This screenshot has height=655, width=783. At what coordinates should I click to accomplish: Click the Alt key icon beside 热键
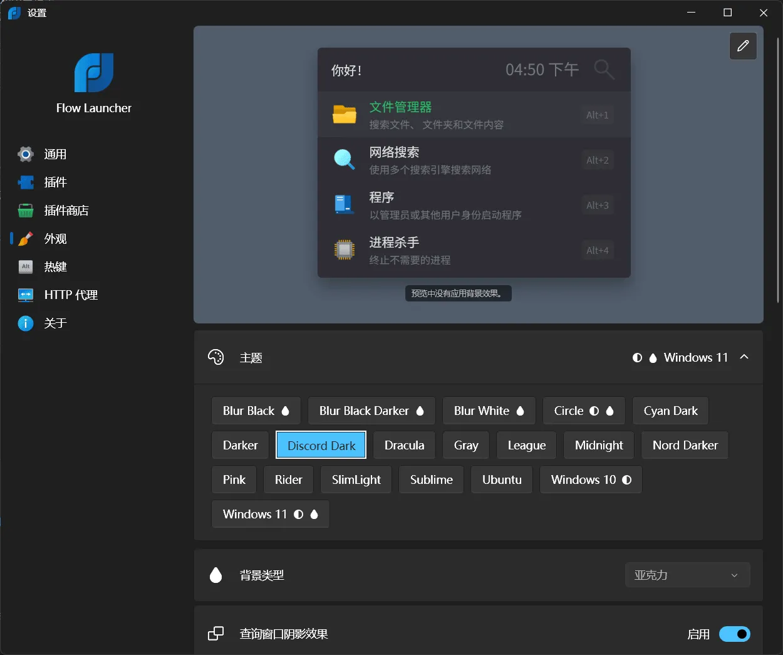26,267
